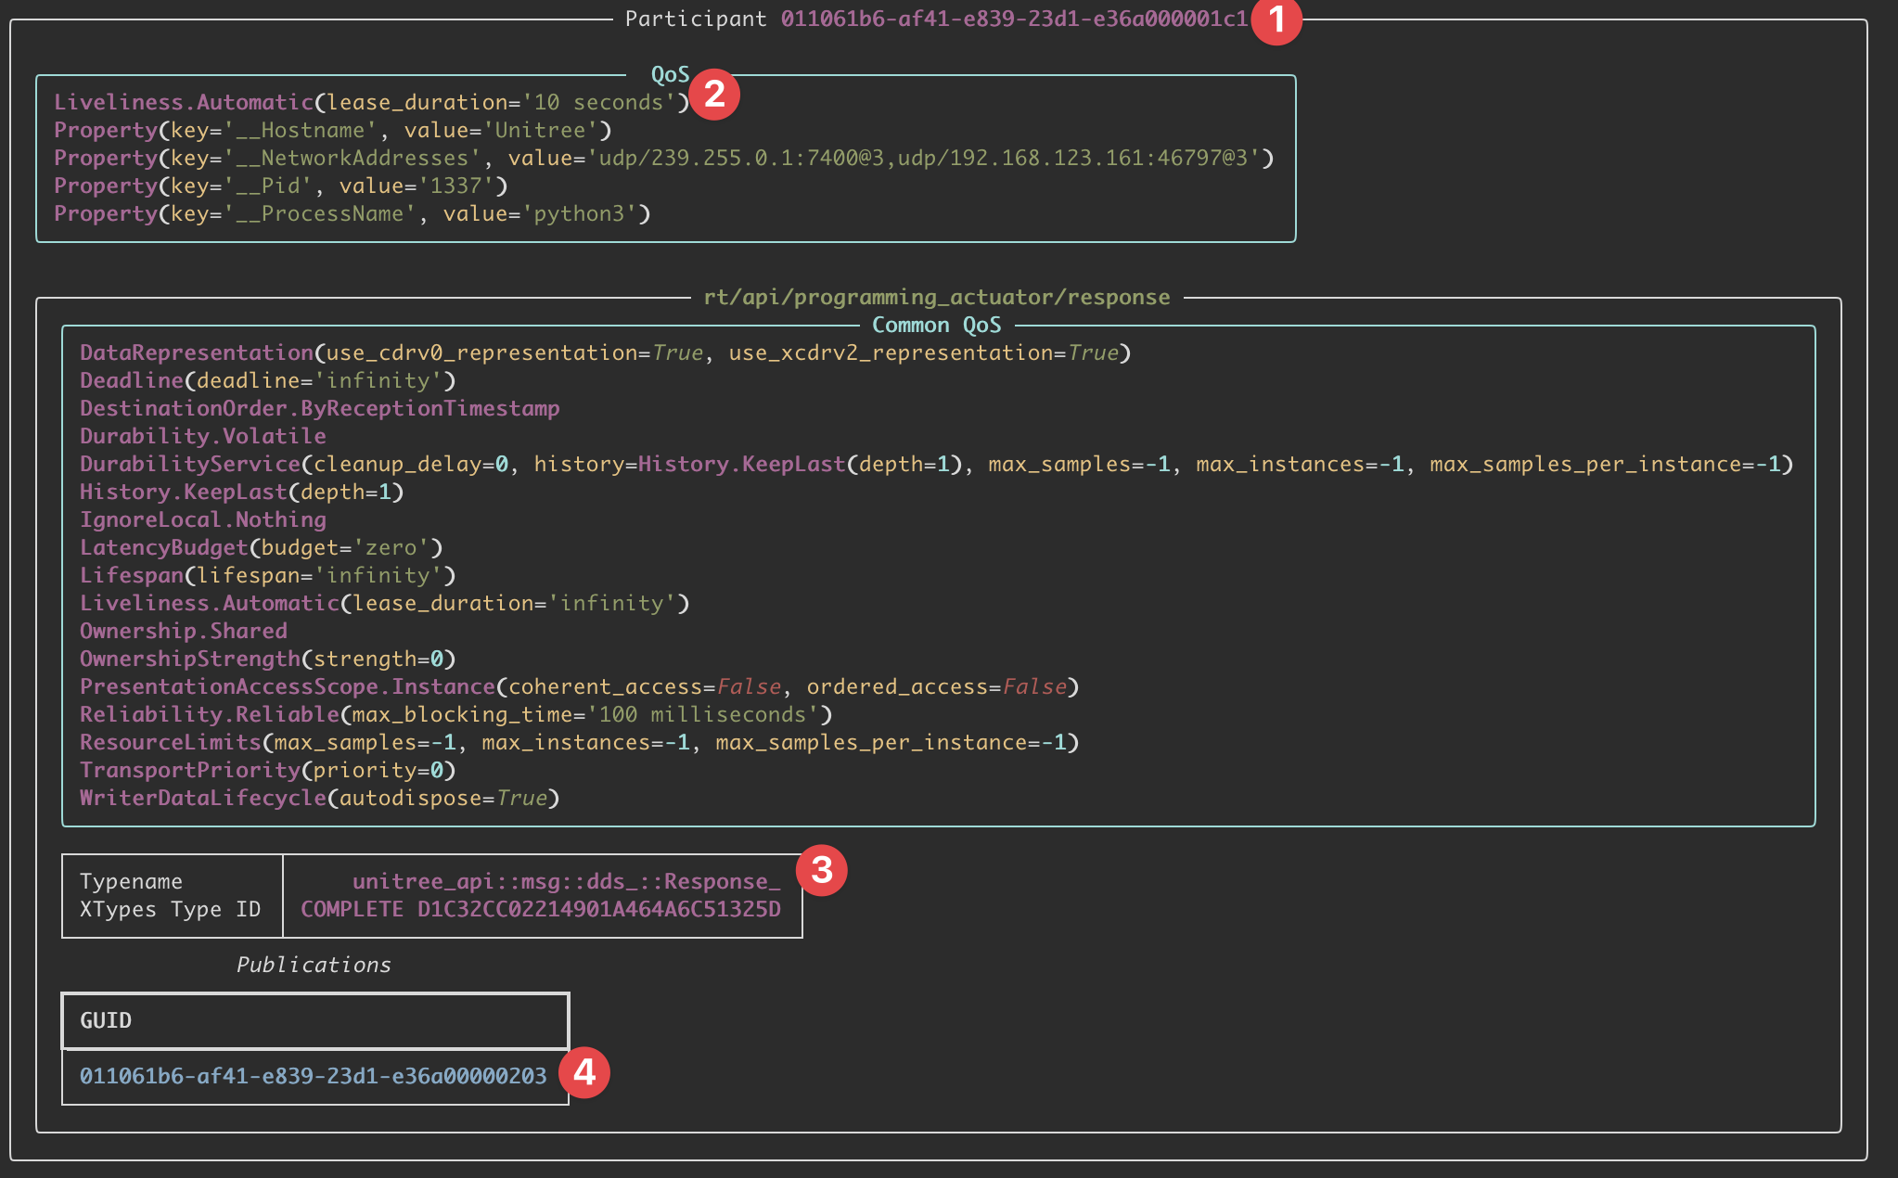Click the publication GUID ending in 203

(314, 1076)
